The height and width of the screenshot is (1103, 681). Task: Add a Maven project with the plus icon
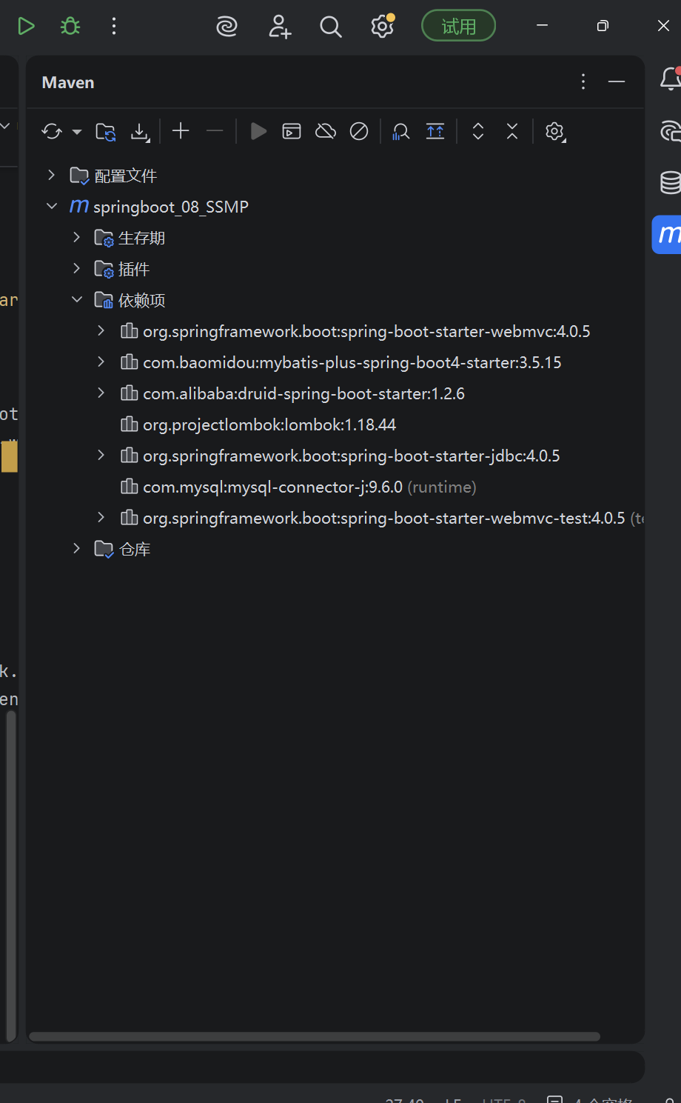181,131
